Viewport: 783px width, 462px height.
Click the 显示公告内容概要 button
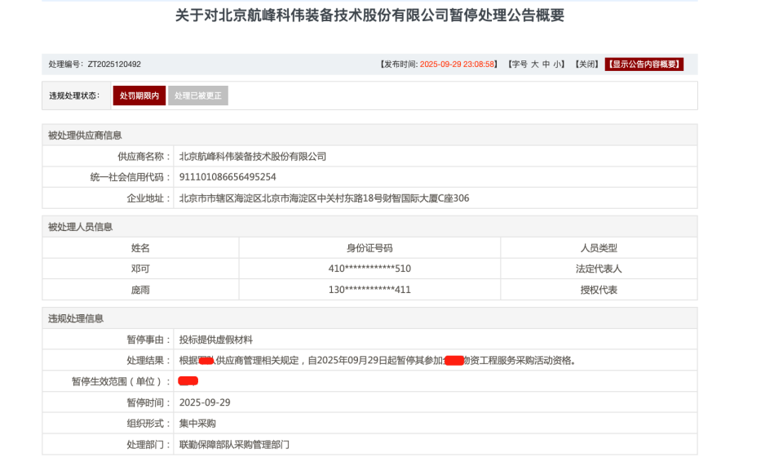[644, 64]
